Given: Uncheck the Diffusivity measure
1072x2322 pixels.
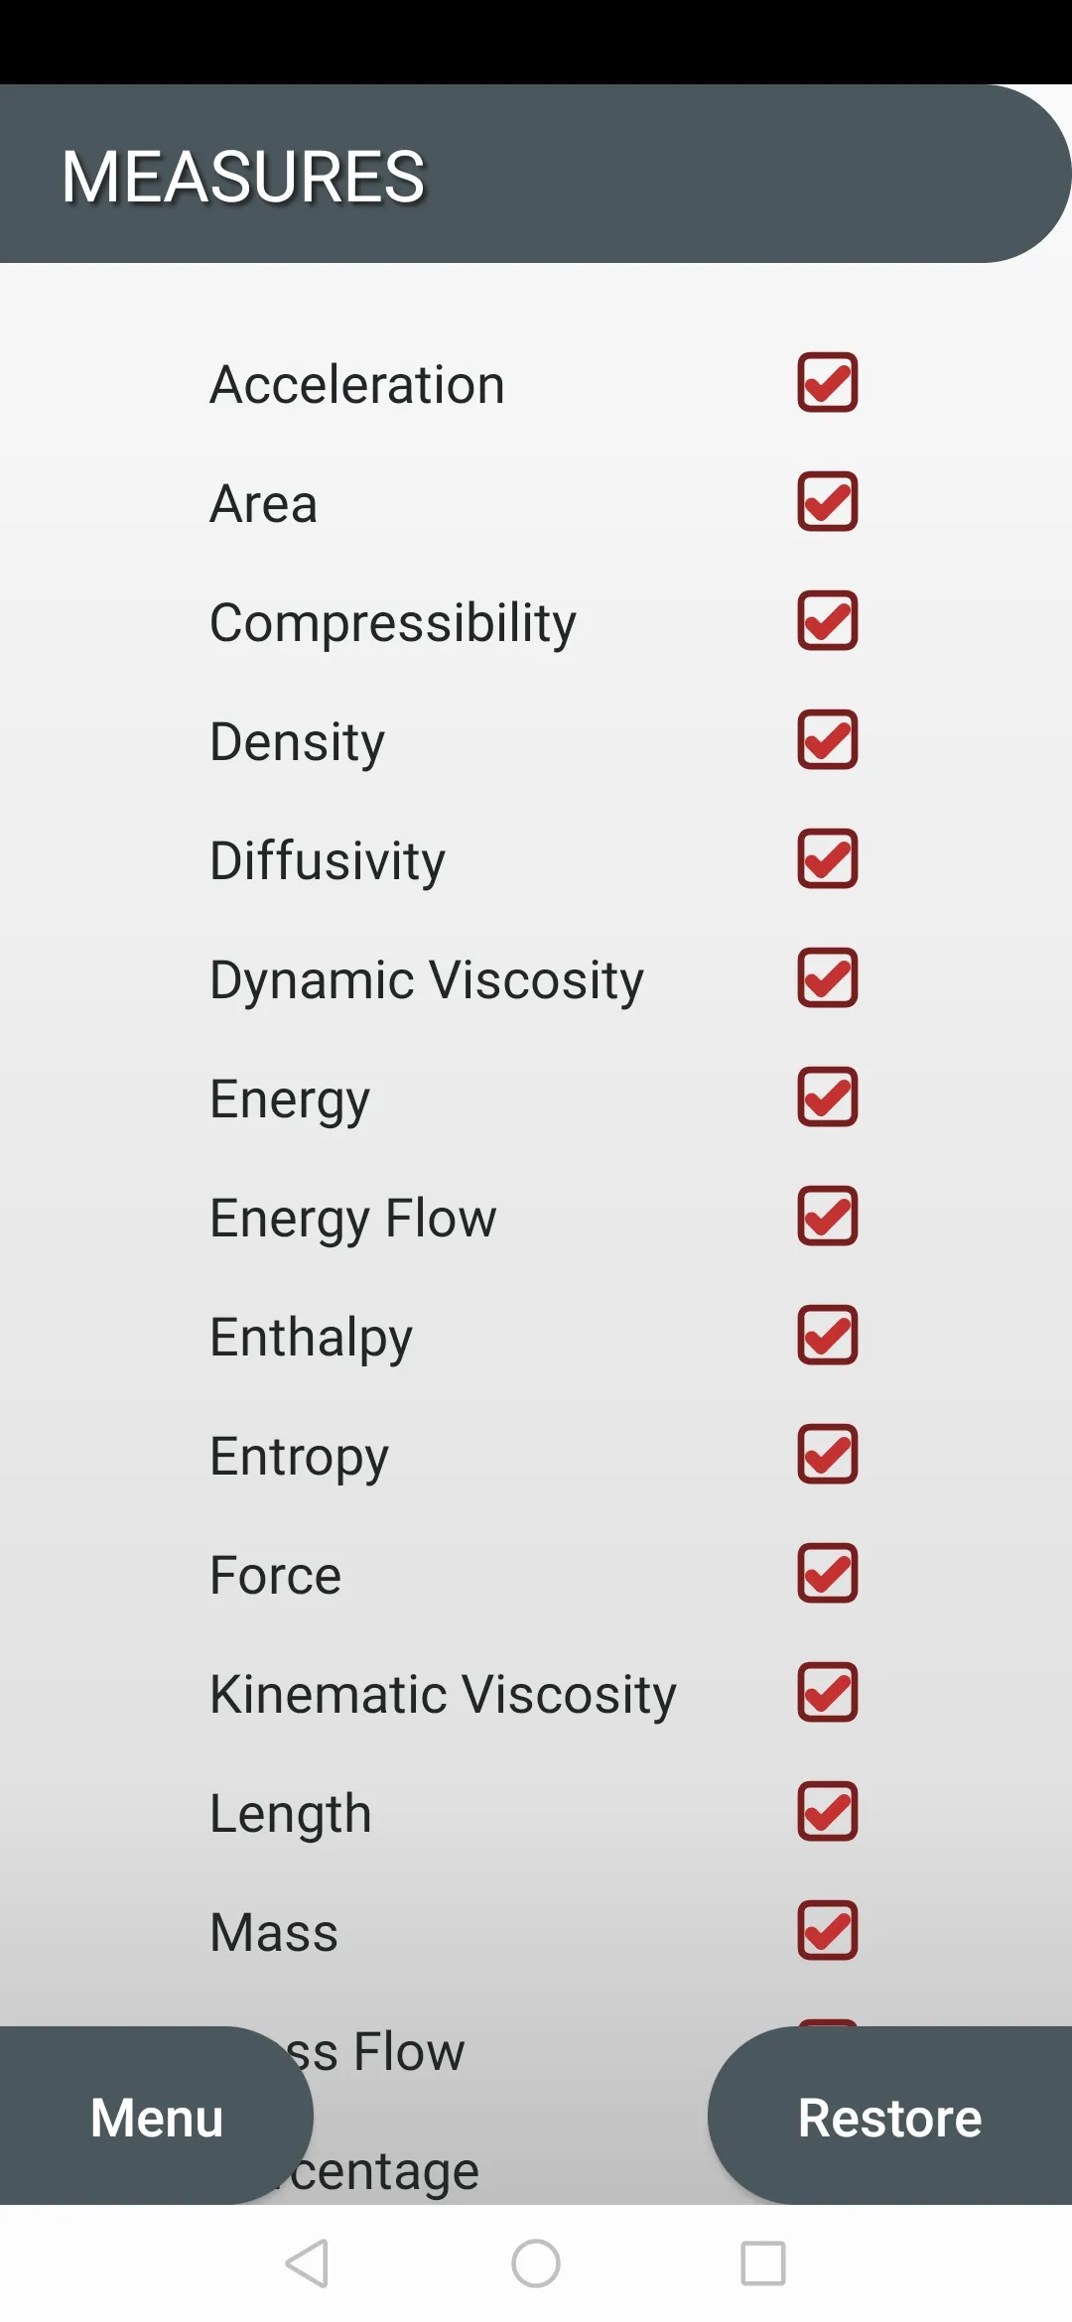Looking at the screenshot, I should tap(827, 858).
